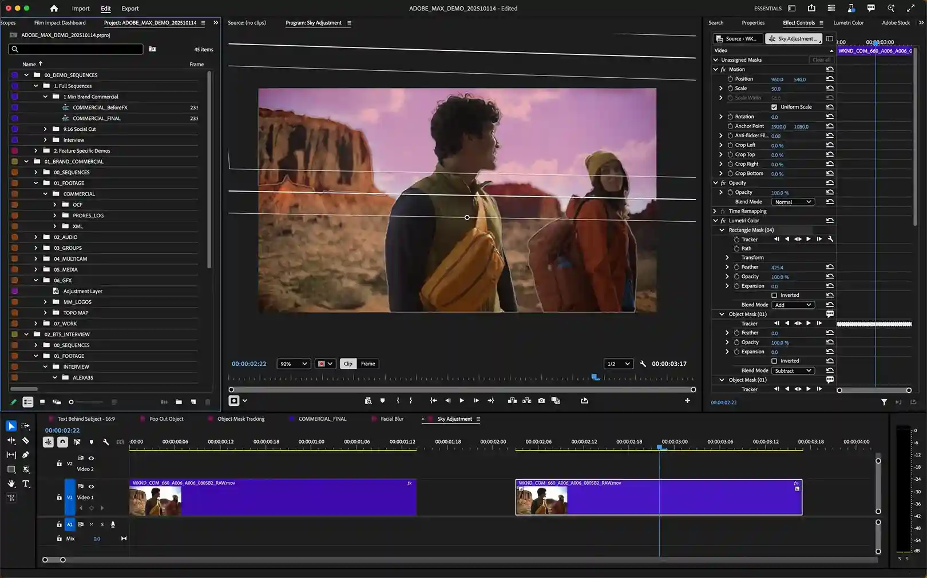Enable Inverted on the Rectangle Mask

774,295
